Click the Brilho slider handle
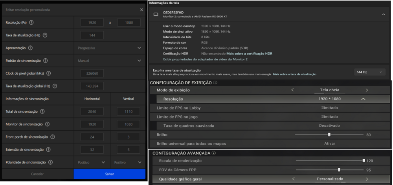 point(329,135)
